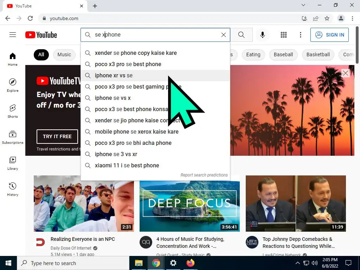Choose suggestion 'xender se phone copy kaise kare'
This screenshot has width=360, height=270.
click(155, 53)
